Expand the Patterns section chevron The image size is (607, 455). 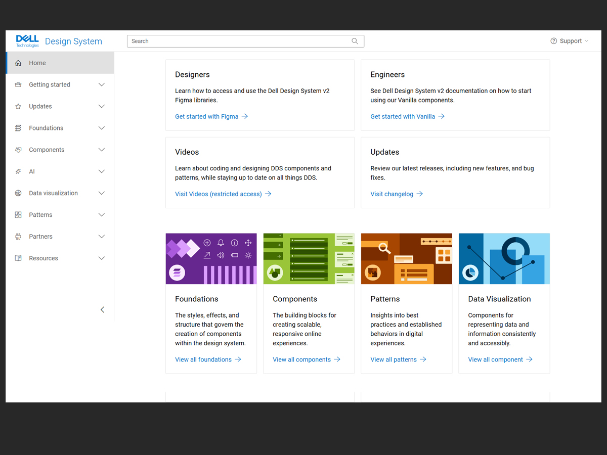[x=101, y=215]
